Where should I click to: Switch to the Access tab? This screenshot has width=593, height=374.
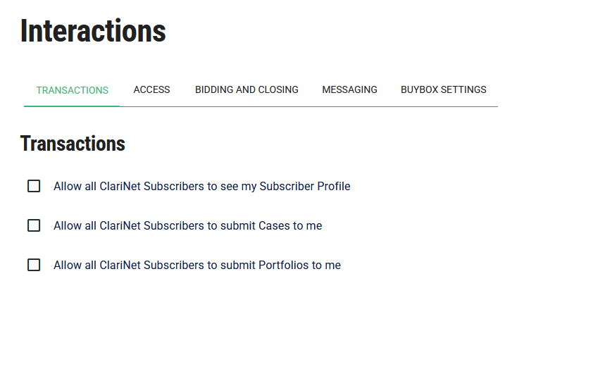pos(151,89)
